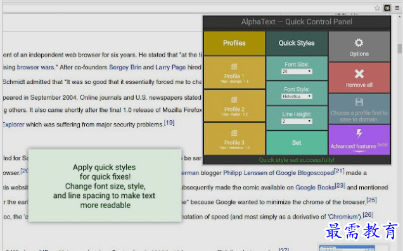403x251 pixels.
Task: Click the Profile 3 text-lines icon
Action: click(x=234, y=133)
